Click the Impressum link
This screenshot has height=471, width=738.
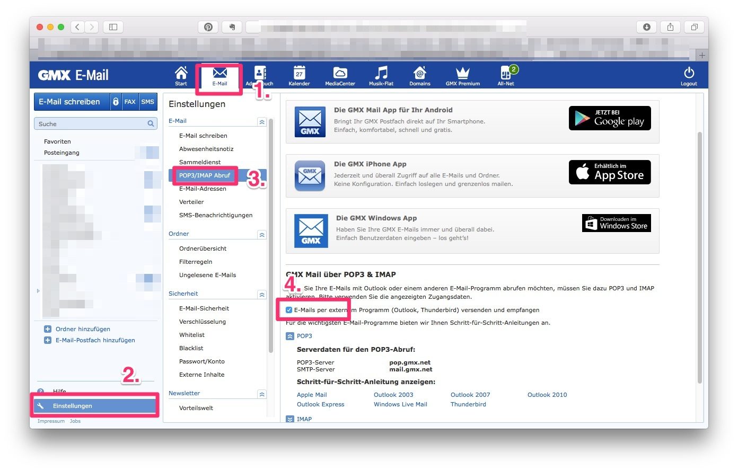[x=51, y=421]
